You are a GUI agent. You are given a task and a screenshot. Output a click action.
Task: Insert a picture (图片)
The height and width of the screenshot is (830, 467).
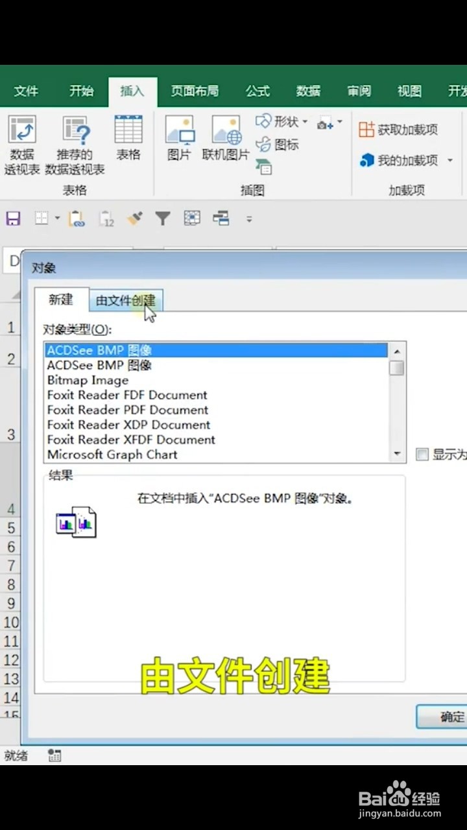[179, 138]
